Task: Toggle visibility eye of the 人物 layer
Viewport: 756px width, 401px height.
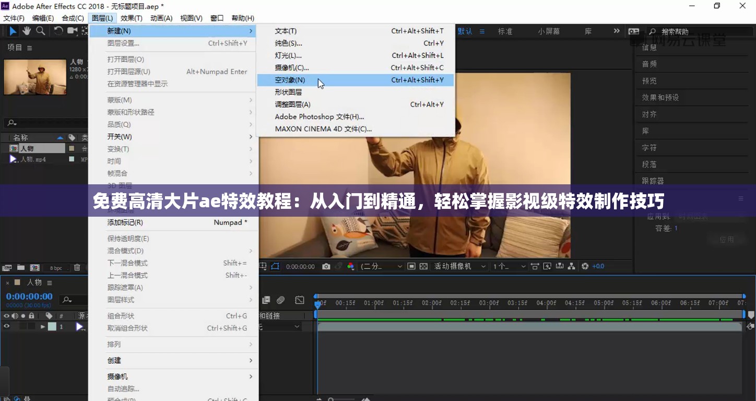Action: [x=6, y=326]
